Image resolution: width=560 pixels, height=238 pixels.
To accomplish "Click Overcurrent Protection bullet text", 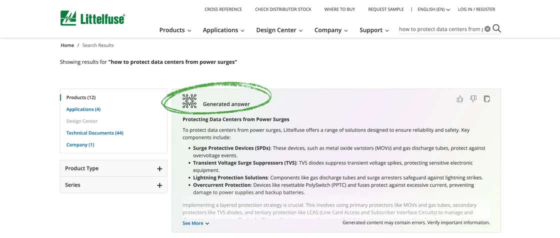I will pyautogui.click(x=222, y=185).
